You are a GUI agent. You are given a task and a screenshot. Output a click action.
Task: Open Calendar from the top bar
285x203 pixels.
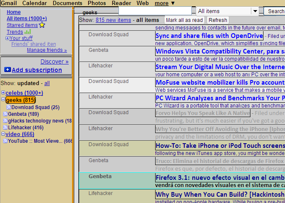point(35,3)
